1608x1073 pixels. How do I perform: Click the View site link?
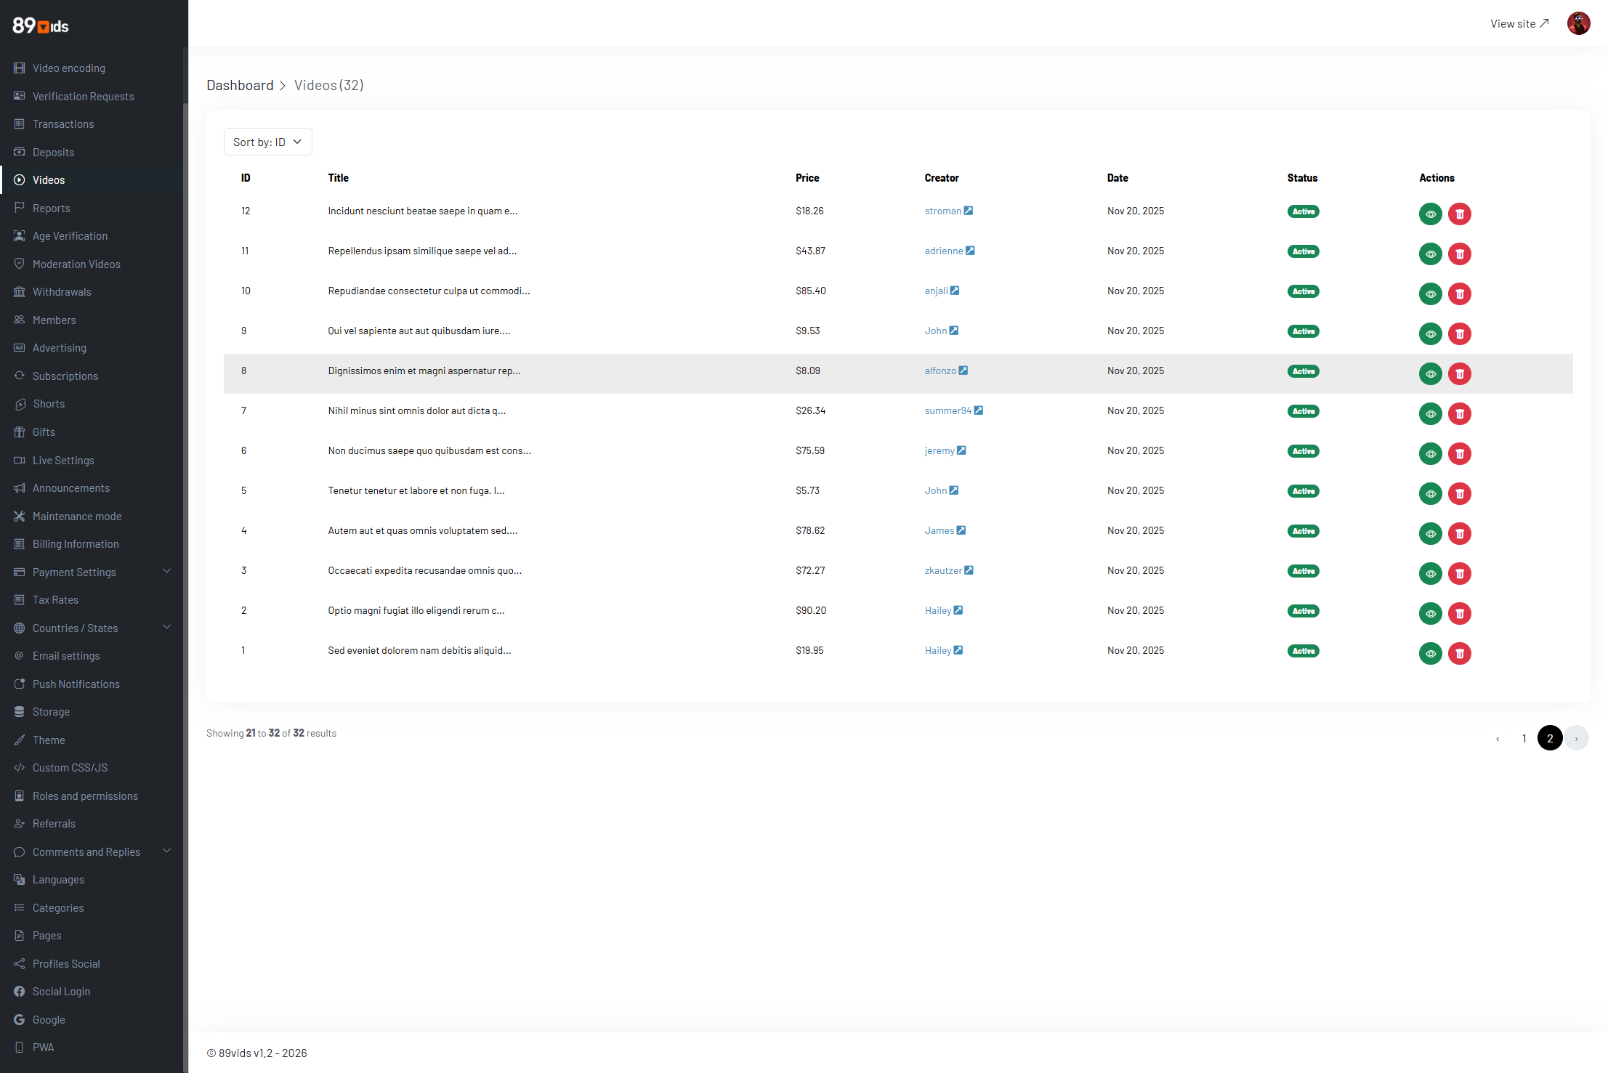1519,24
